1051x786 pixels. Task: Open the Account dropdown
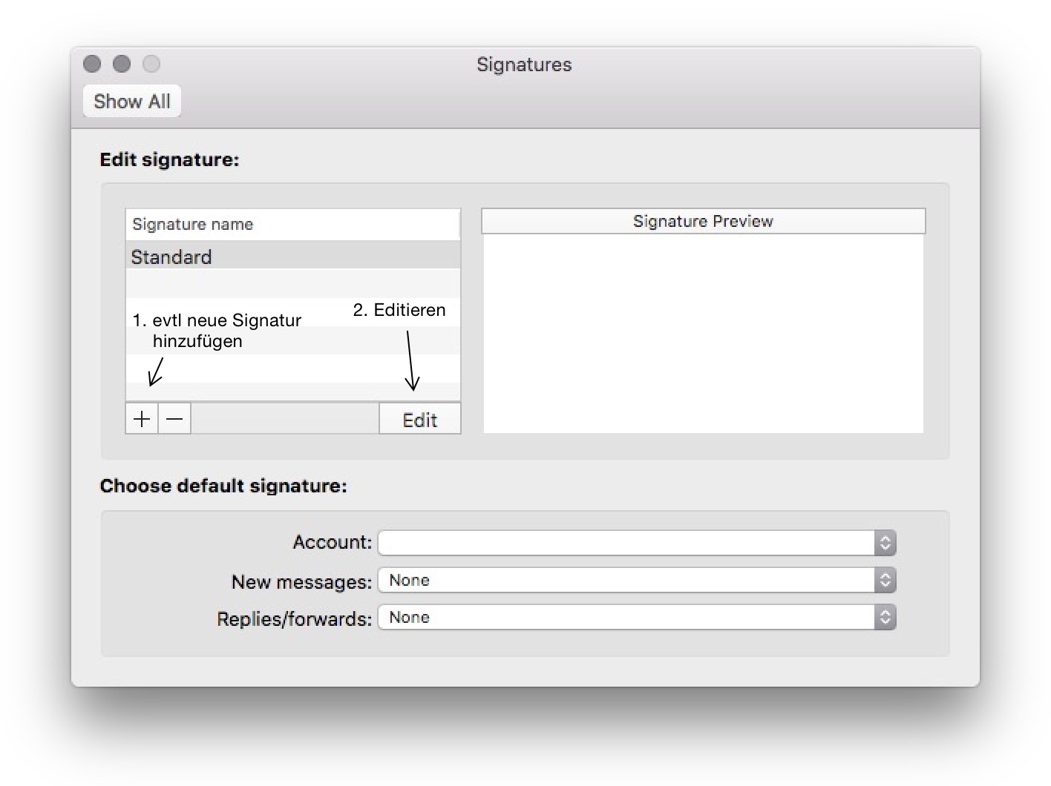(x=627, y=543)
